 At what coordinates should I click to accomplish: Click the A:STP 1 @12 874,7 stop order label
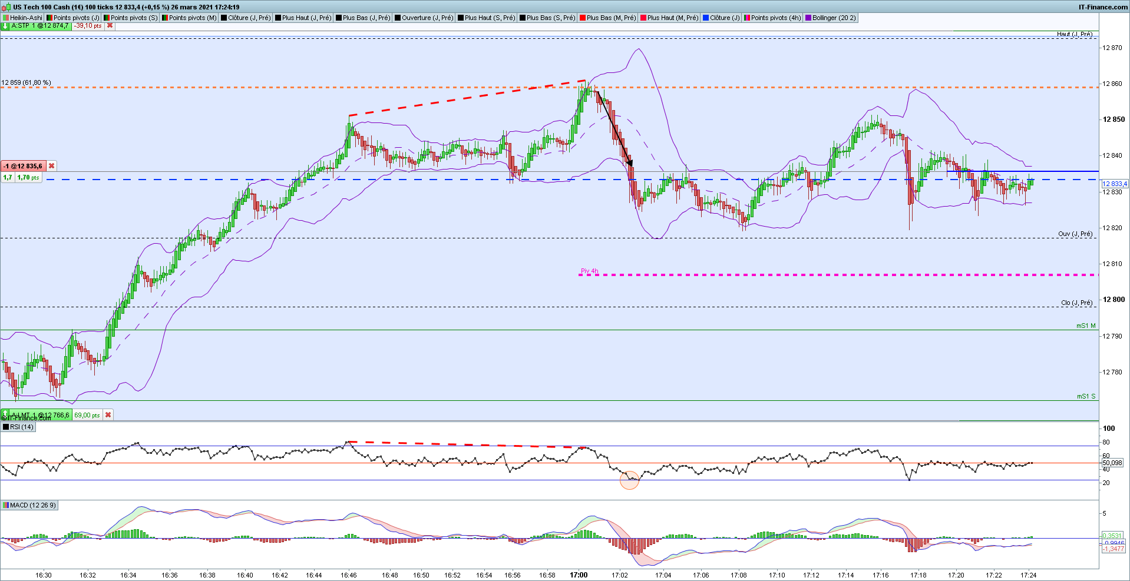coord(40,26)
